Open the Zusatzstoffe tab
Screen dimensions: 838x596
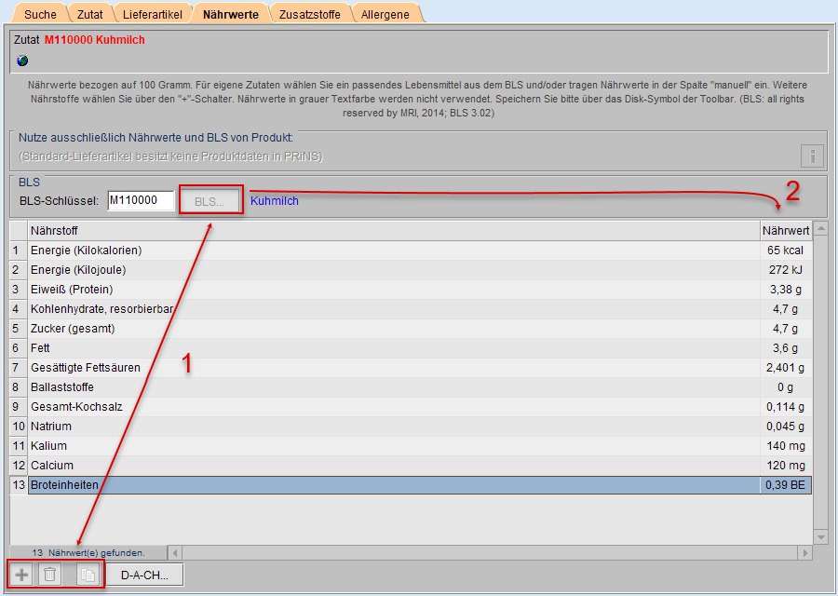(x=311, y=14)
